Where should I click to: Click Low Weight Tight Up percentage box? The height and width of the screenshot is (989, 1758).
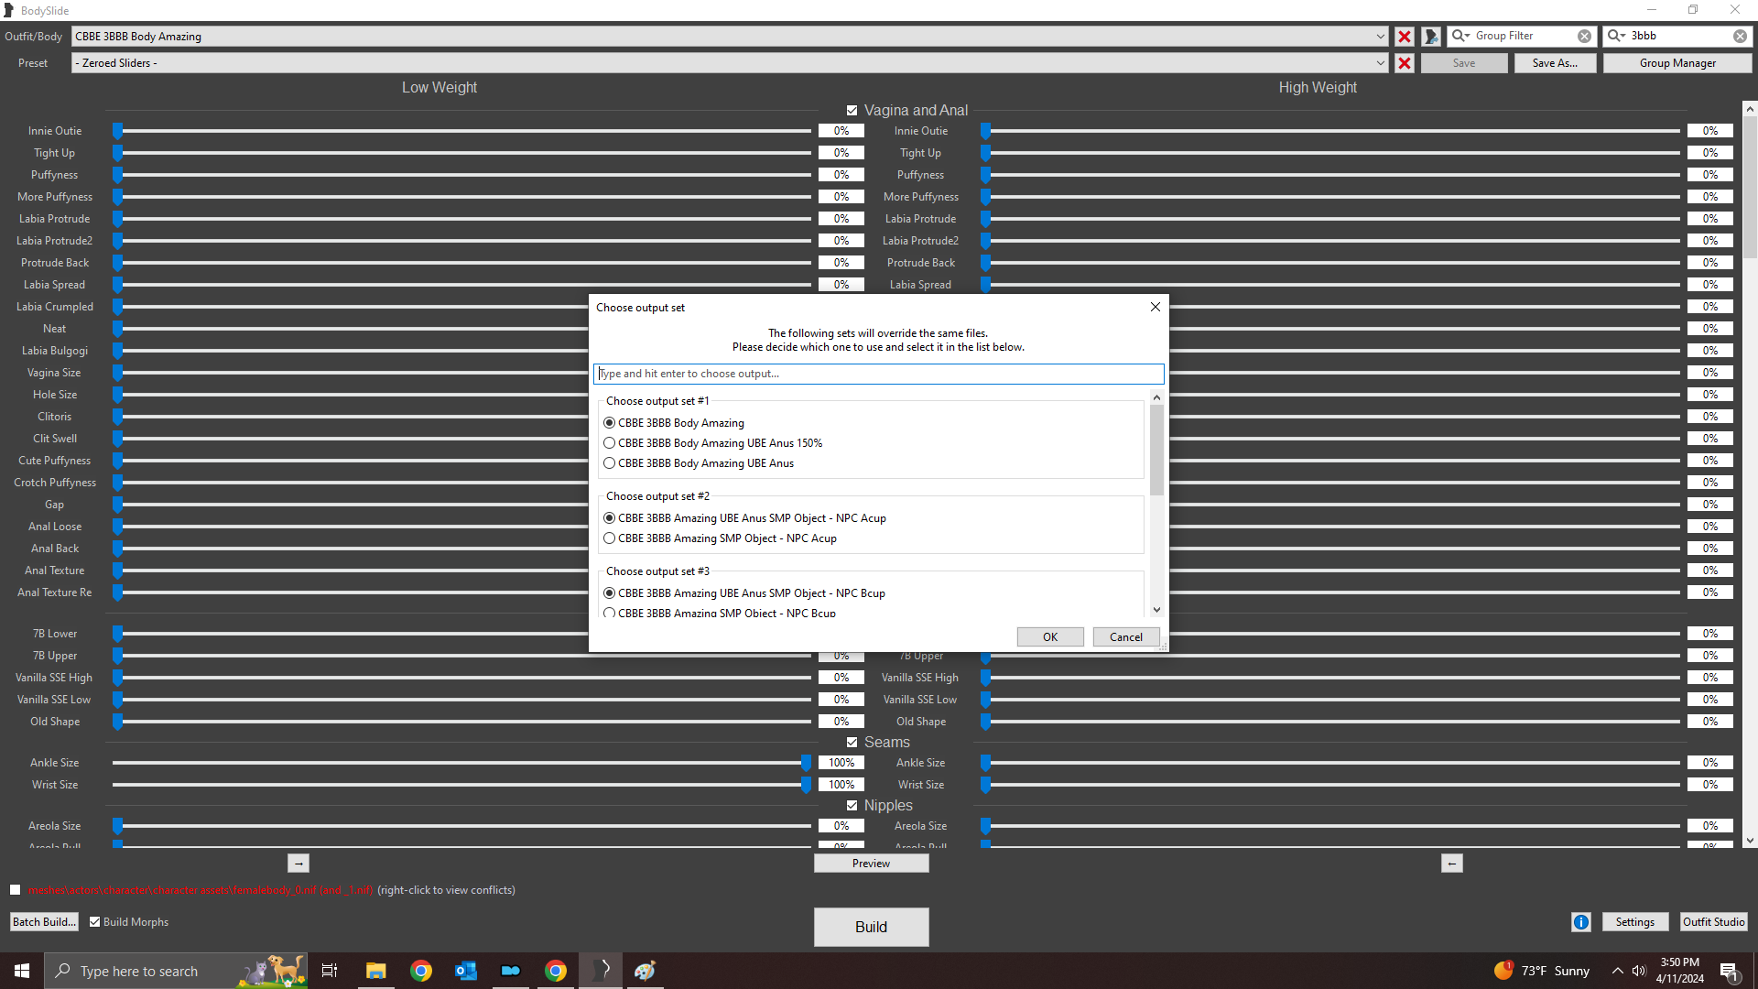point(841,153)
